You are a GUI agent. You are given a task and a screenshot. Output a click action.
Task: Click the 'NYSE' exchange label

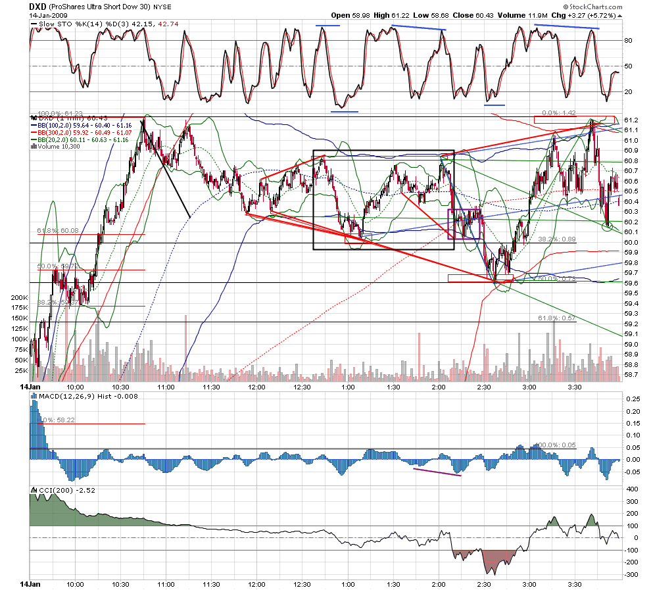[x=162, y=7]
